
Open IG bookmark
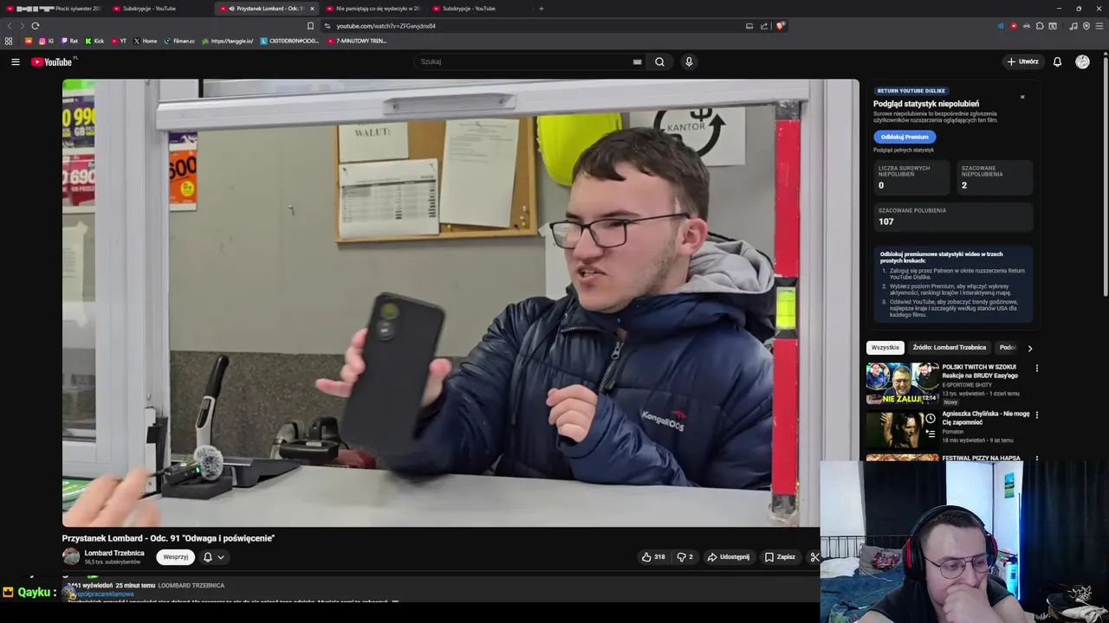46,41
